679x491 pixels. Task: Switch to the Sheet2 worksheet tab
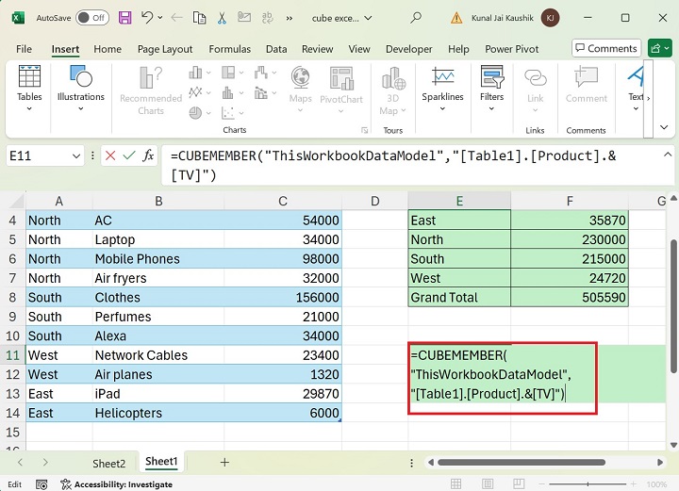(x=108, y=463)
